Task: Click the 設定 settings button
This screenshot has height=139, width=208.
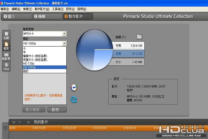Action: 57,110
